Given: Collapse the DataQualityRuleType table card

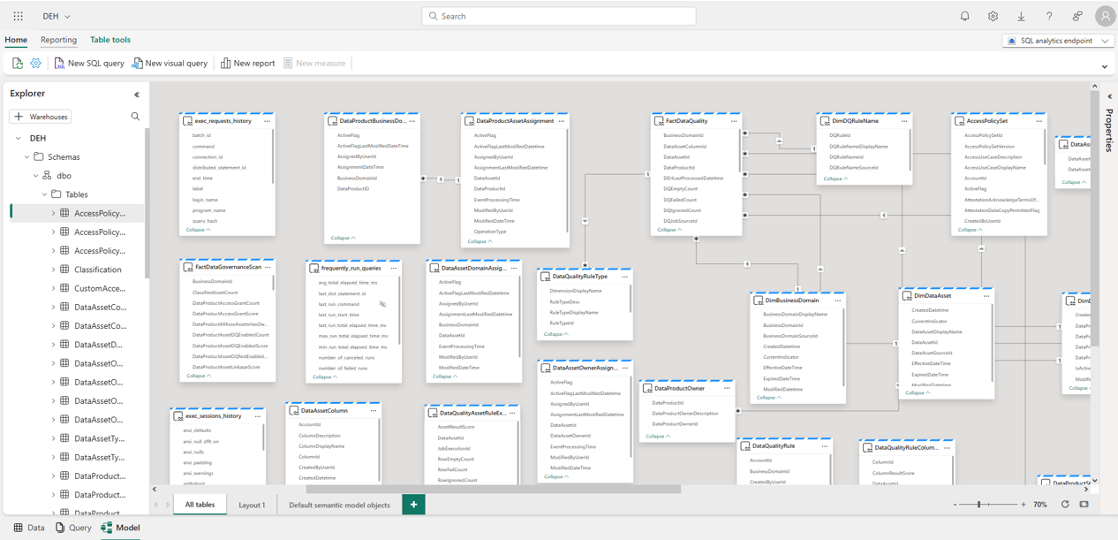Looking at the screenshot, I should [x=556, y=334].
